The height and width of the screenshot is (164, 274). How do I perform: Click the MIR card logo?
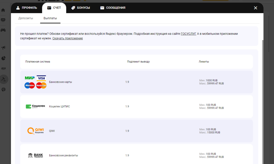[x=30, y=78]
